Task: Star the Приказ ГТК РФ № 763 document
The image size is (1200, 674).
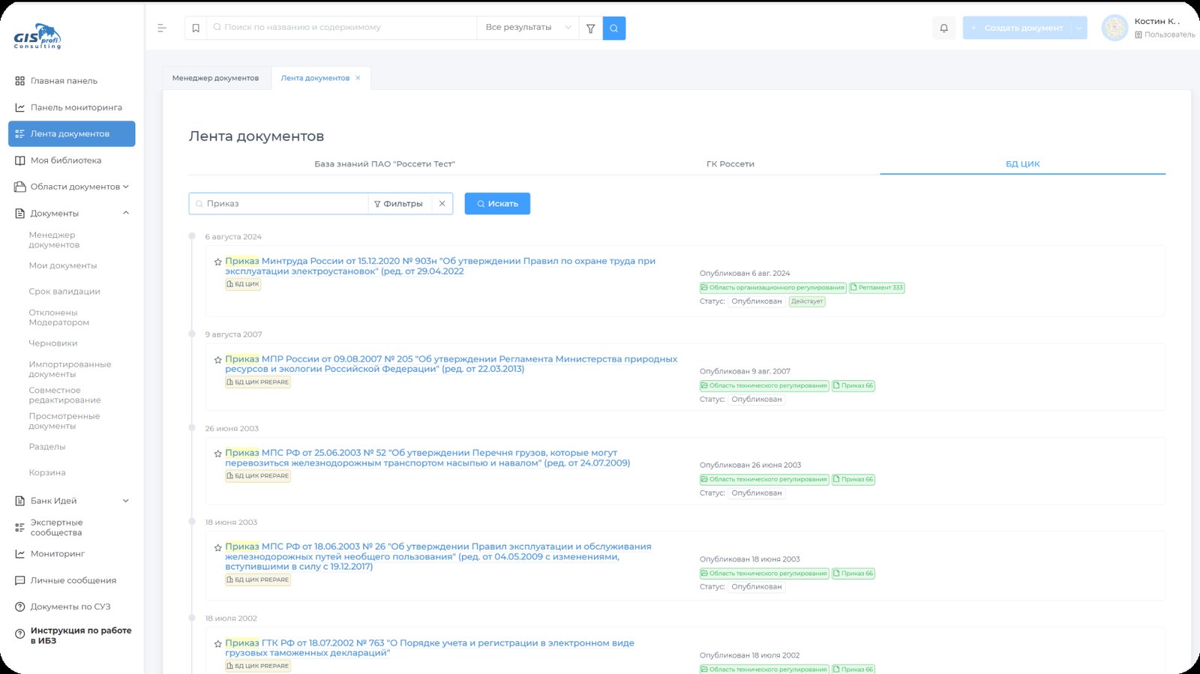Action: coord(218,644)
